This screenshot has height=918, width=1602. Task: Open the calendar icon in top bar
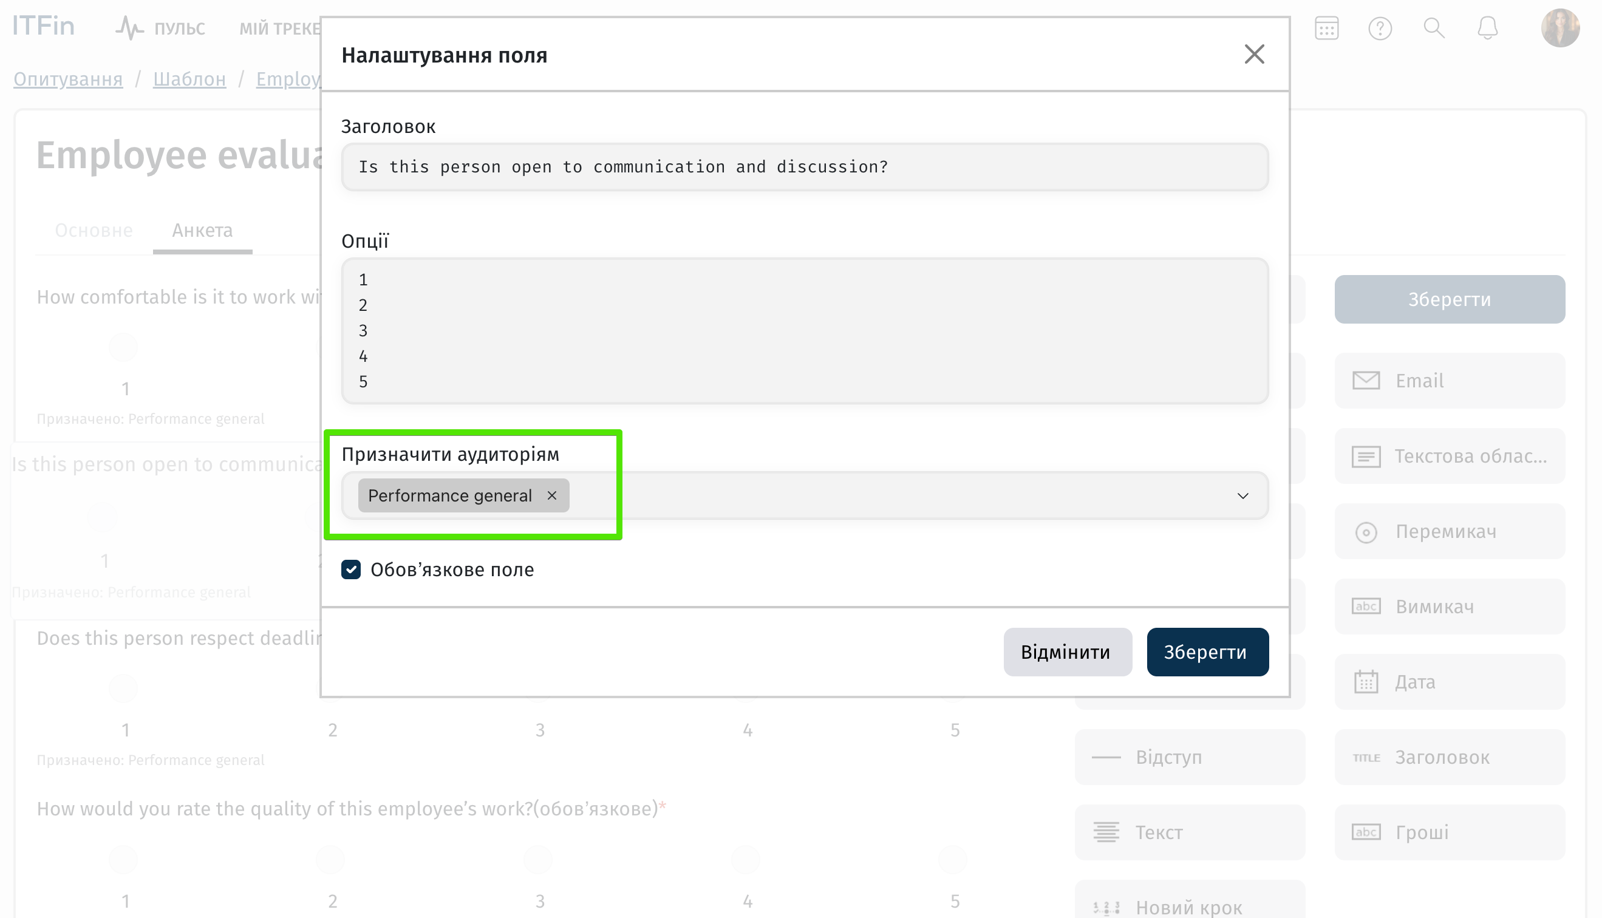(1326, 29)
